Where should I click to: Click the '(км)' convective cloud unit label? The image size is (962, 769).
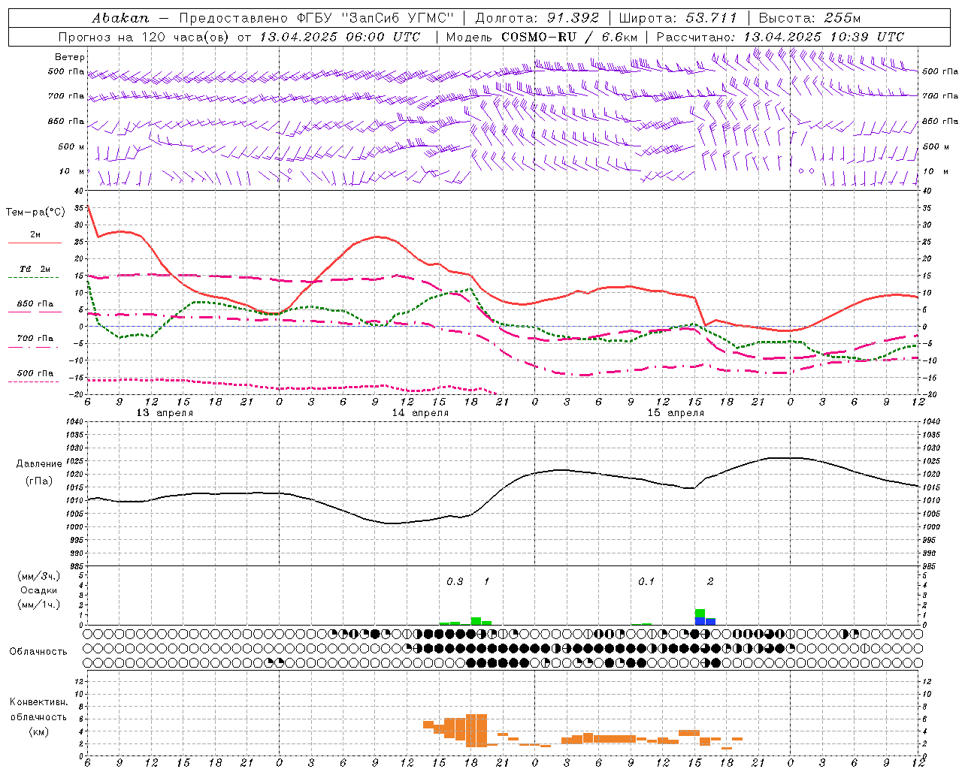(38, 731)
